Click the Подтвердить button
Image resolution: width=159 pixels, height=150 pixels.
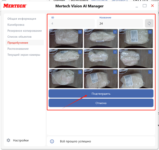tap(101, 94)
